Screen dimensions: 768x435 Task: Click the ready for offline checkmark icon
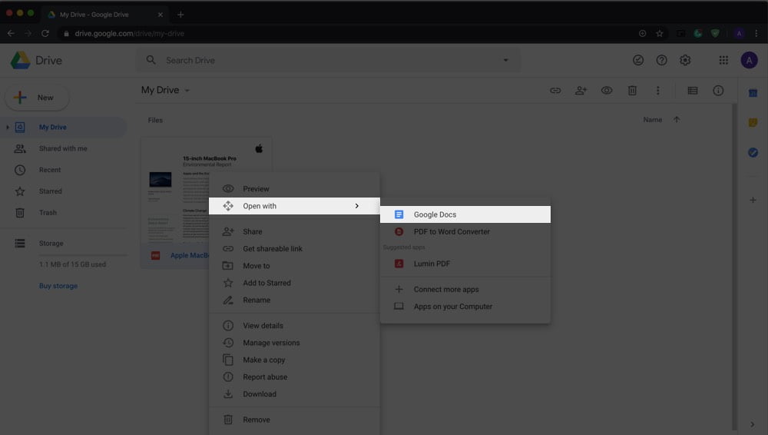click(x=637, y=60)
